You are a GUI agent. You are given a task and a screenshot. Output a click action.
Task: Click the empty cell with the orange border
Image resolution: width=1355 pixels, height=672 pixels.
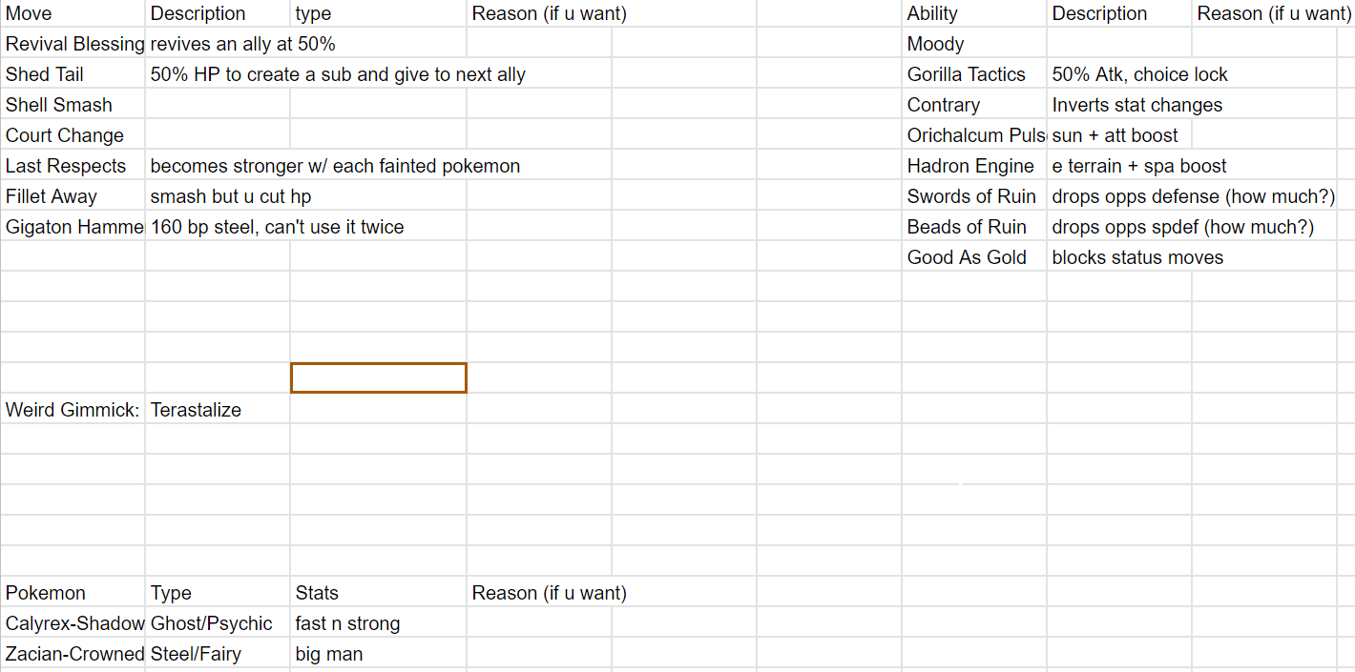point(379,377)
